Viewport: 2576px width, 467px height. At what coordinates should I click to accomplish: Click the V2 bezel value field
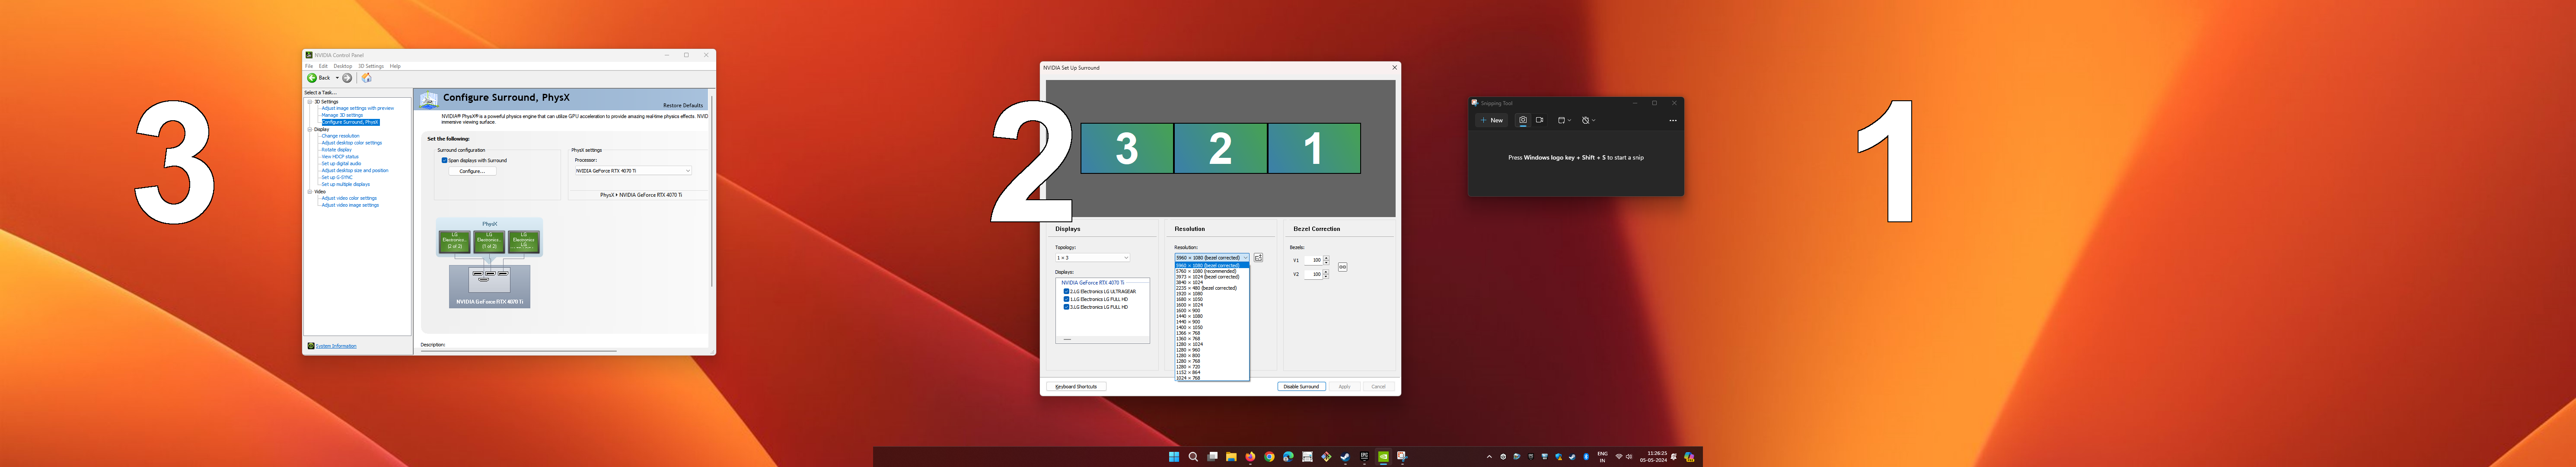(1313, 274)
